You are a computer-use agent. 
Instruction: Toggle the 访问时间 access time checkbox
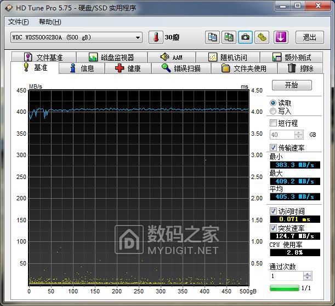pos(274,211)
